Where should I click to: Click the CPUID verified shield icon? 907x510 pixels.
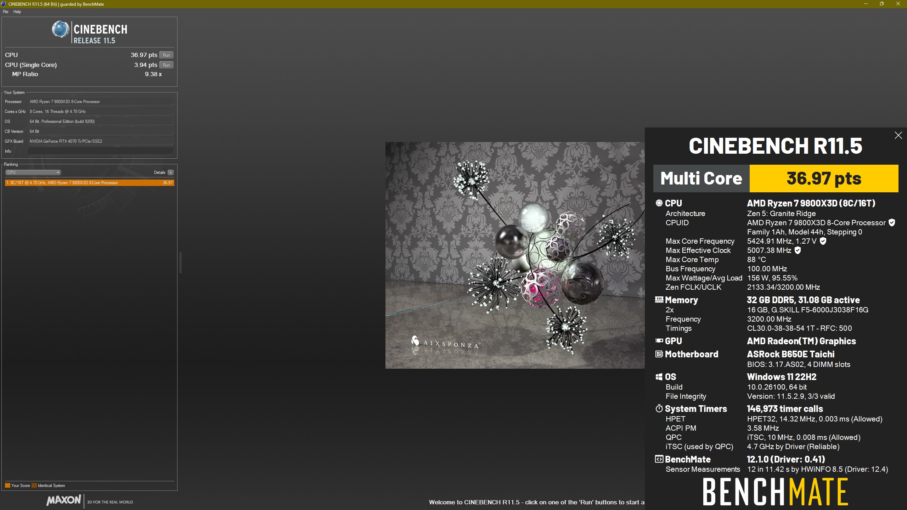(x=892, y=223)
